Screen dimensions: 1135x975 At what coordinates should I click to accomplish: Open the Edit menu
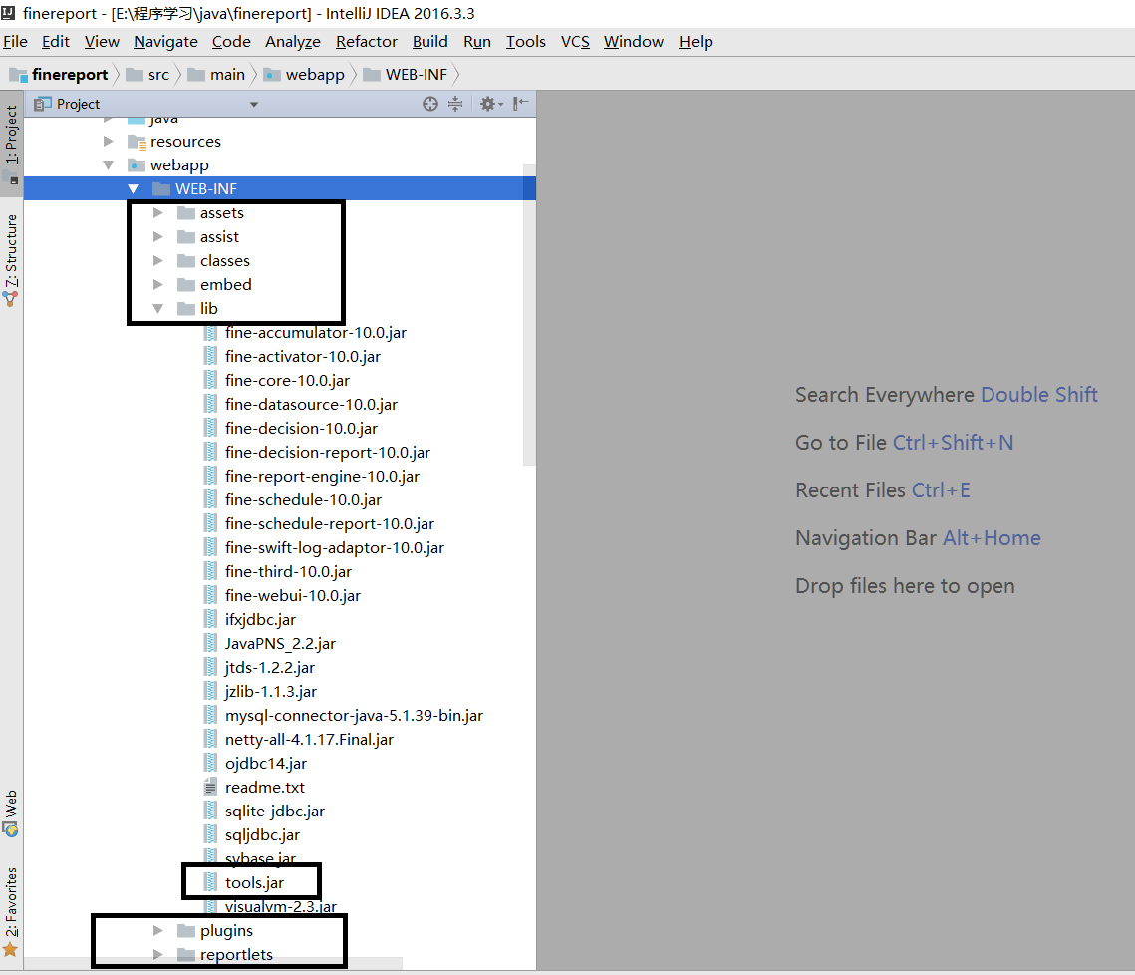click(56, 41)
